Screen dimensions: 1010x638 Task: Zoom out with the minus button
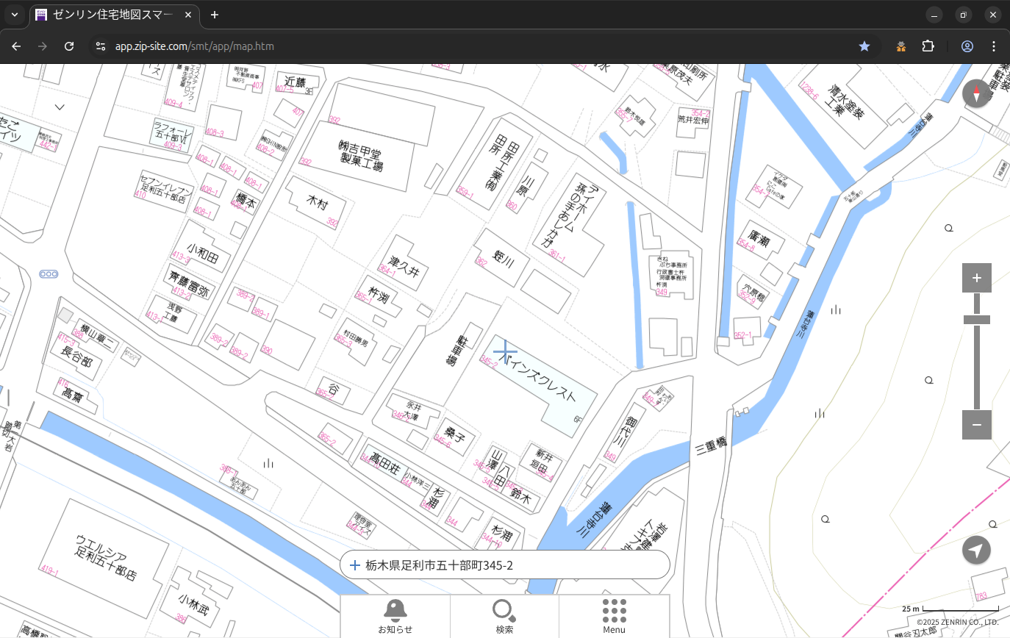click(x=976, y=425)
